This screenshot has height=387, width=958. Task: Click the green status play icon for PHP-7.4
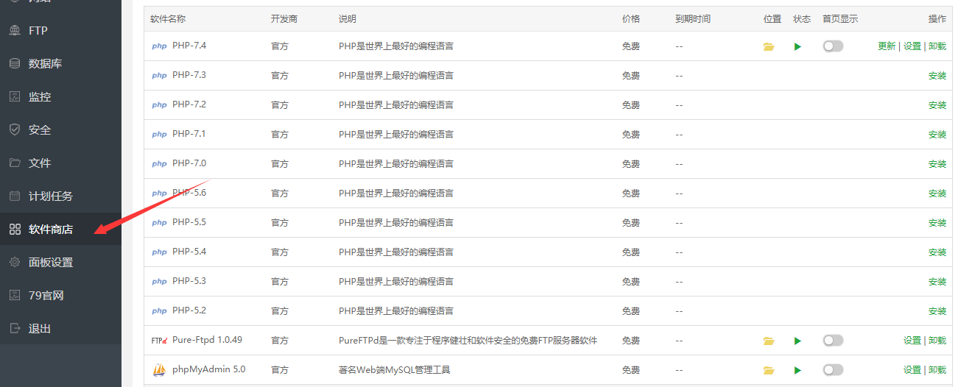click(x=797, y=46)
